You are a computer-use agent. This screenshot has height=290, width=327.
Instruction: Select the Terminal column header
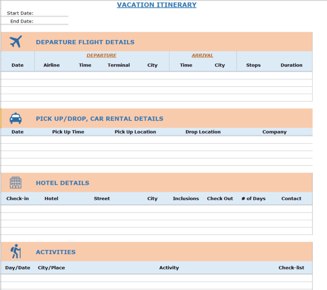tap(119, 65)
